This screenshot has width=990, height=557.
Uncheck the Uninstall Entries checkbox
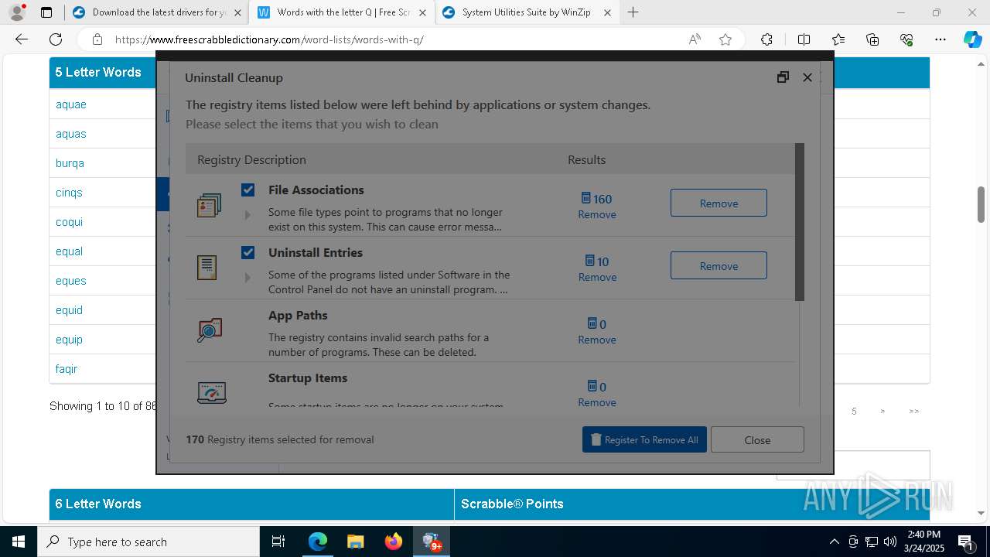pyautogui.click(x=247, y=252)
